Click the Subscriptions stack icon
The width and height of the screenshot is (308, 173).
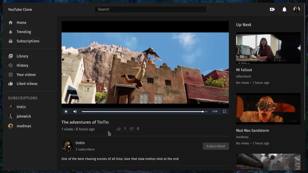point(11,41)
